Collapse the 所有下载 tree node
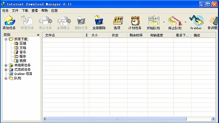Image resolution: width=219 pixels, height=123 pixels. tap(6, 39)
